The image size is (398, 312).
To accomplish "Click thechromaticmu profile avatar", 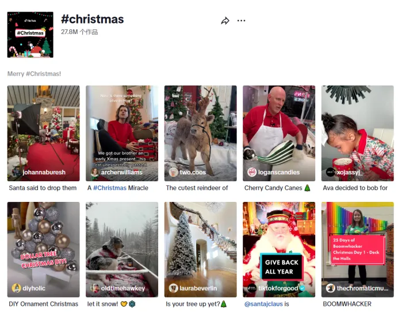I will pyautogui.click(x=331, y=288).
